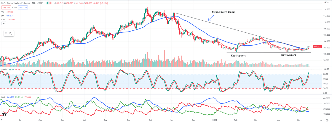Collapse the indicator legend with chevron
This screenshot has height=122, width=332.
[x=3, y=23]
